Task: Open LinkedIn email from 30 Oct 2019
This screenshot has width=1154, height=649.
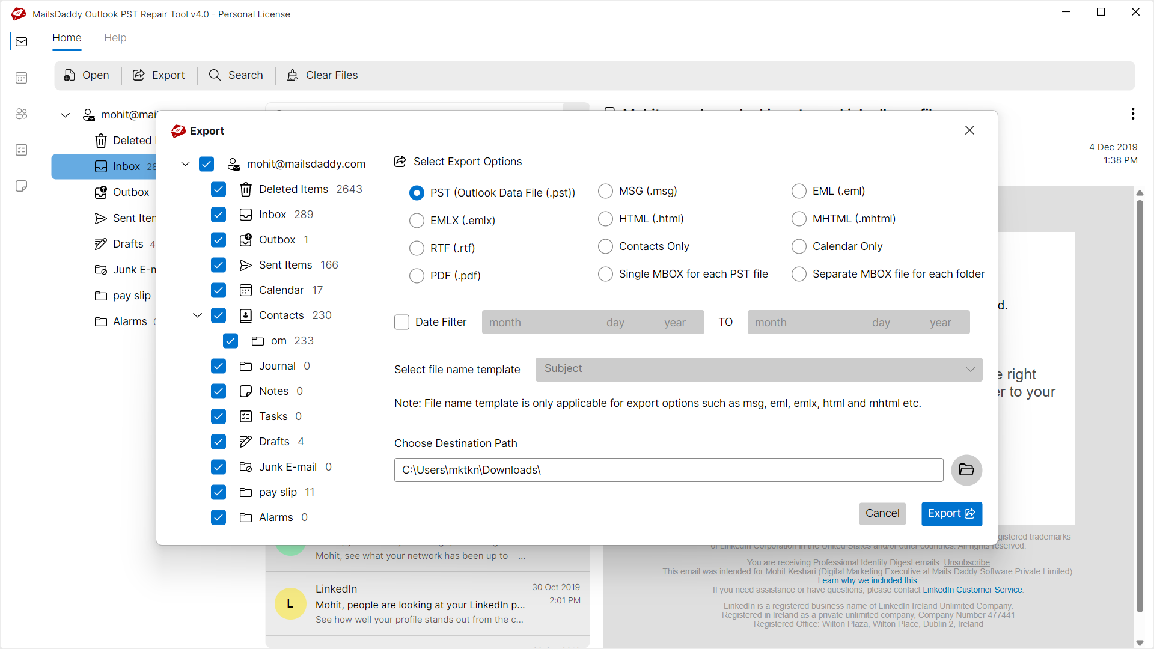Action: 427,603
